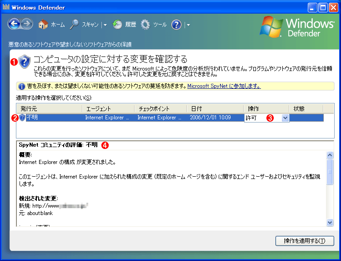Click the Internet Explorer agent cell
341x261 pixels.
point(107,118)
